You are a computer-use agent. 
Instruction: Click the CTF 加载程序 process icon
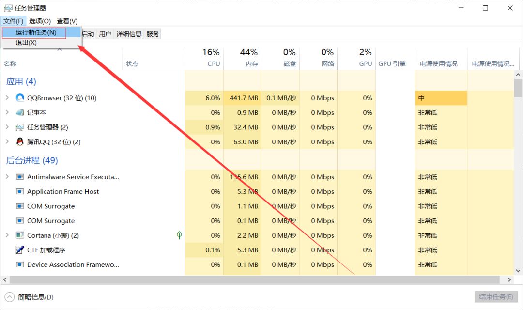pos(20,250)
